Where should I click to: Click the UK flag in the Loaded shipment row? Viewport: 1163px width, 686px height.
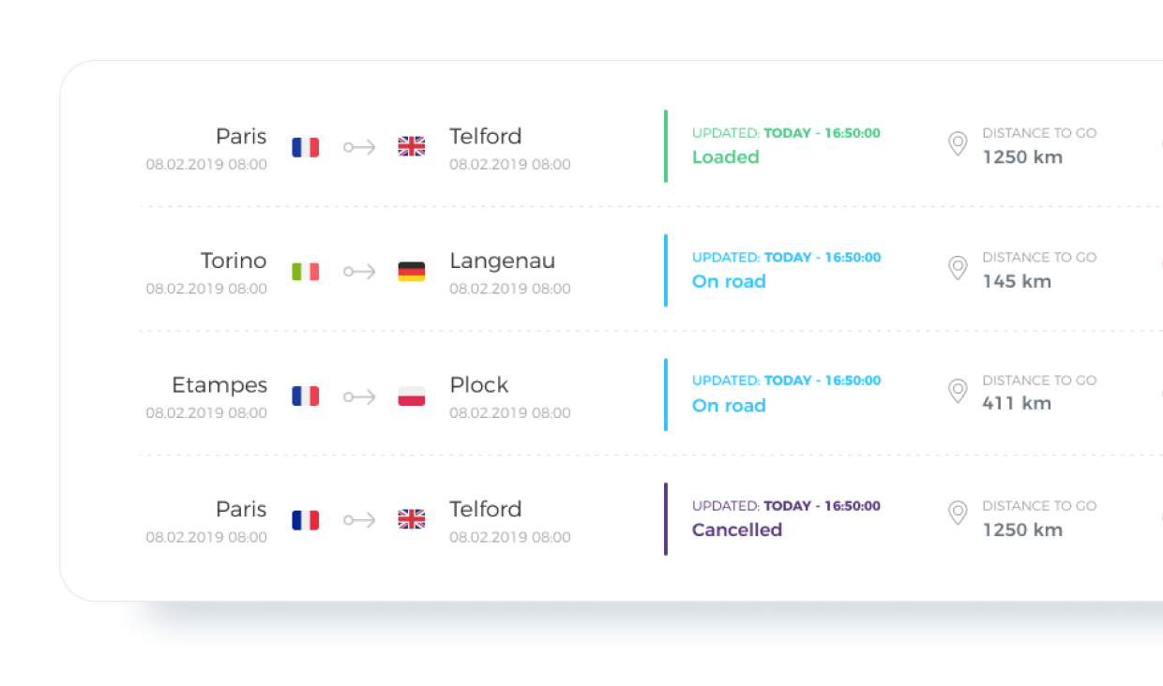pyautogui.click(x=412, y=146)
